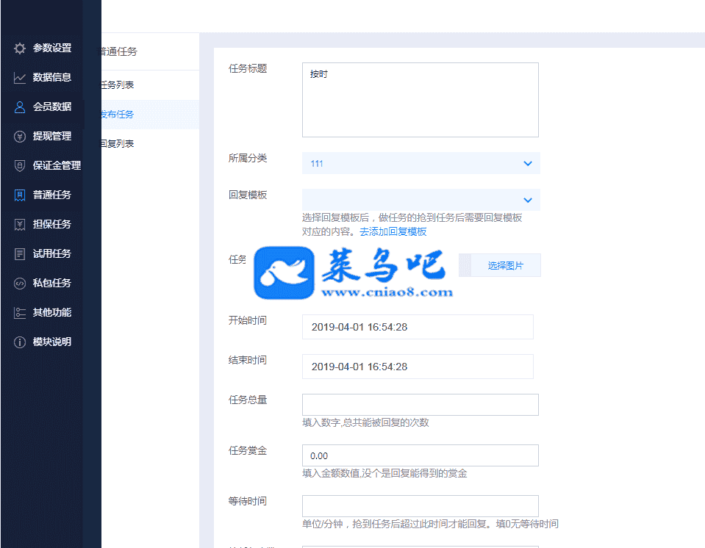Viewport: 705px width, 548px height.
Task: Select 回复列表 in the submenu
Action: pos(118,144)
